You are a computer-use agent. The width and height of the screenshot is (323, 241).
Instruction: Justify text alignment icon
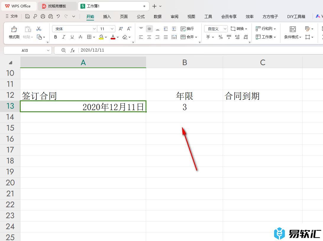click(166, 37)
